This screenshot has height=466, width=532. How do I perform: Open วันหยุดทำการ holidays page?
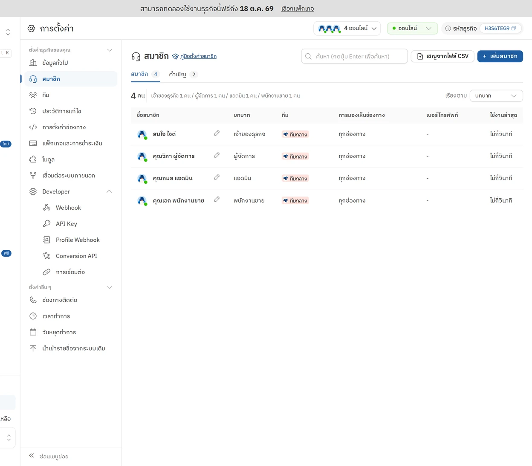pos(71,332)
